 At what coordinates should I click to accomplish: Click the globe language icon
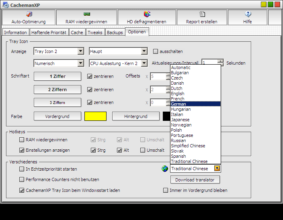coord(165,169)
